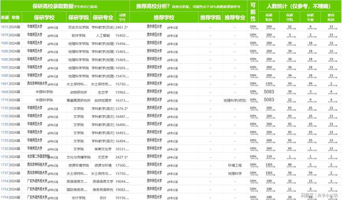
Task: Select the 会计学院 cell
Action: (x=79, y=198)
